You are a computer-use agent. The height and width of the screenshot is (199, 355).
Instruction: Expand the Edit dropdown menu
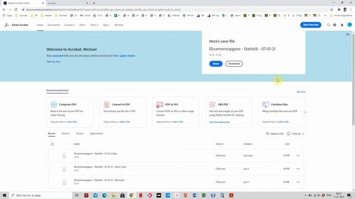point(83,25)
